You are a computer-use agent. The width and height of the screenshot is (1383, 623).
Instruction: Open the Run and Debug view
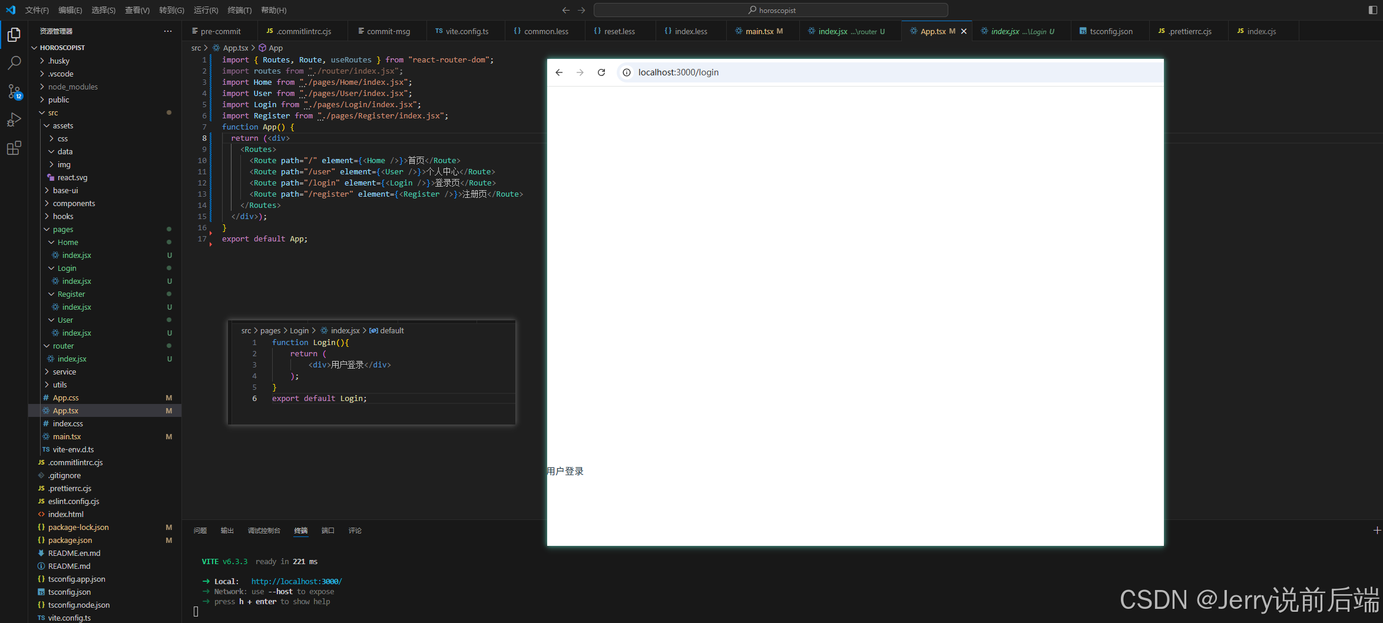14,120
